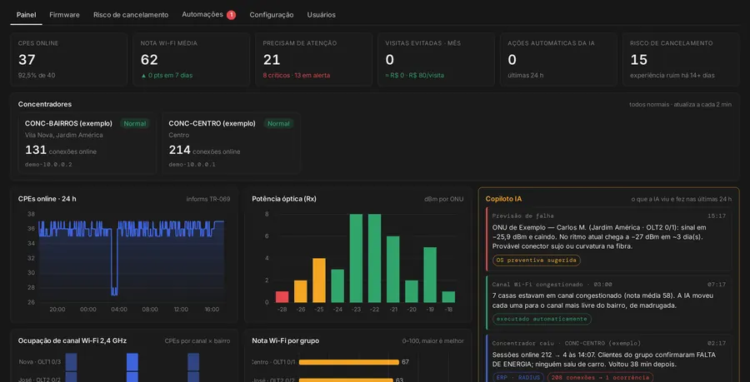Screen dimensions: 750x382
Task: Click 'Ocupação de canal Wi-Fi 2,4 GHz' title
Action: (x=72, y=340)
